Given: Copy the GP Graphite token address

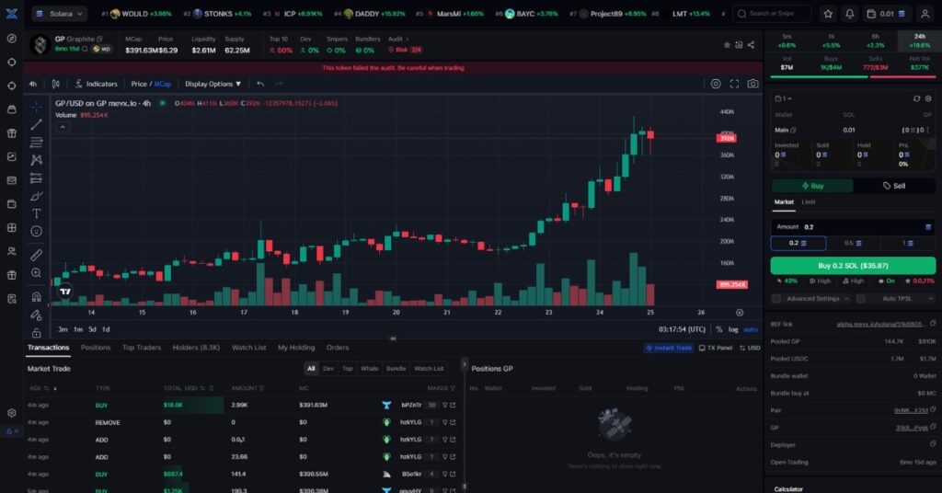Looking at the screenshot, I should (99, 39).
